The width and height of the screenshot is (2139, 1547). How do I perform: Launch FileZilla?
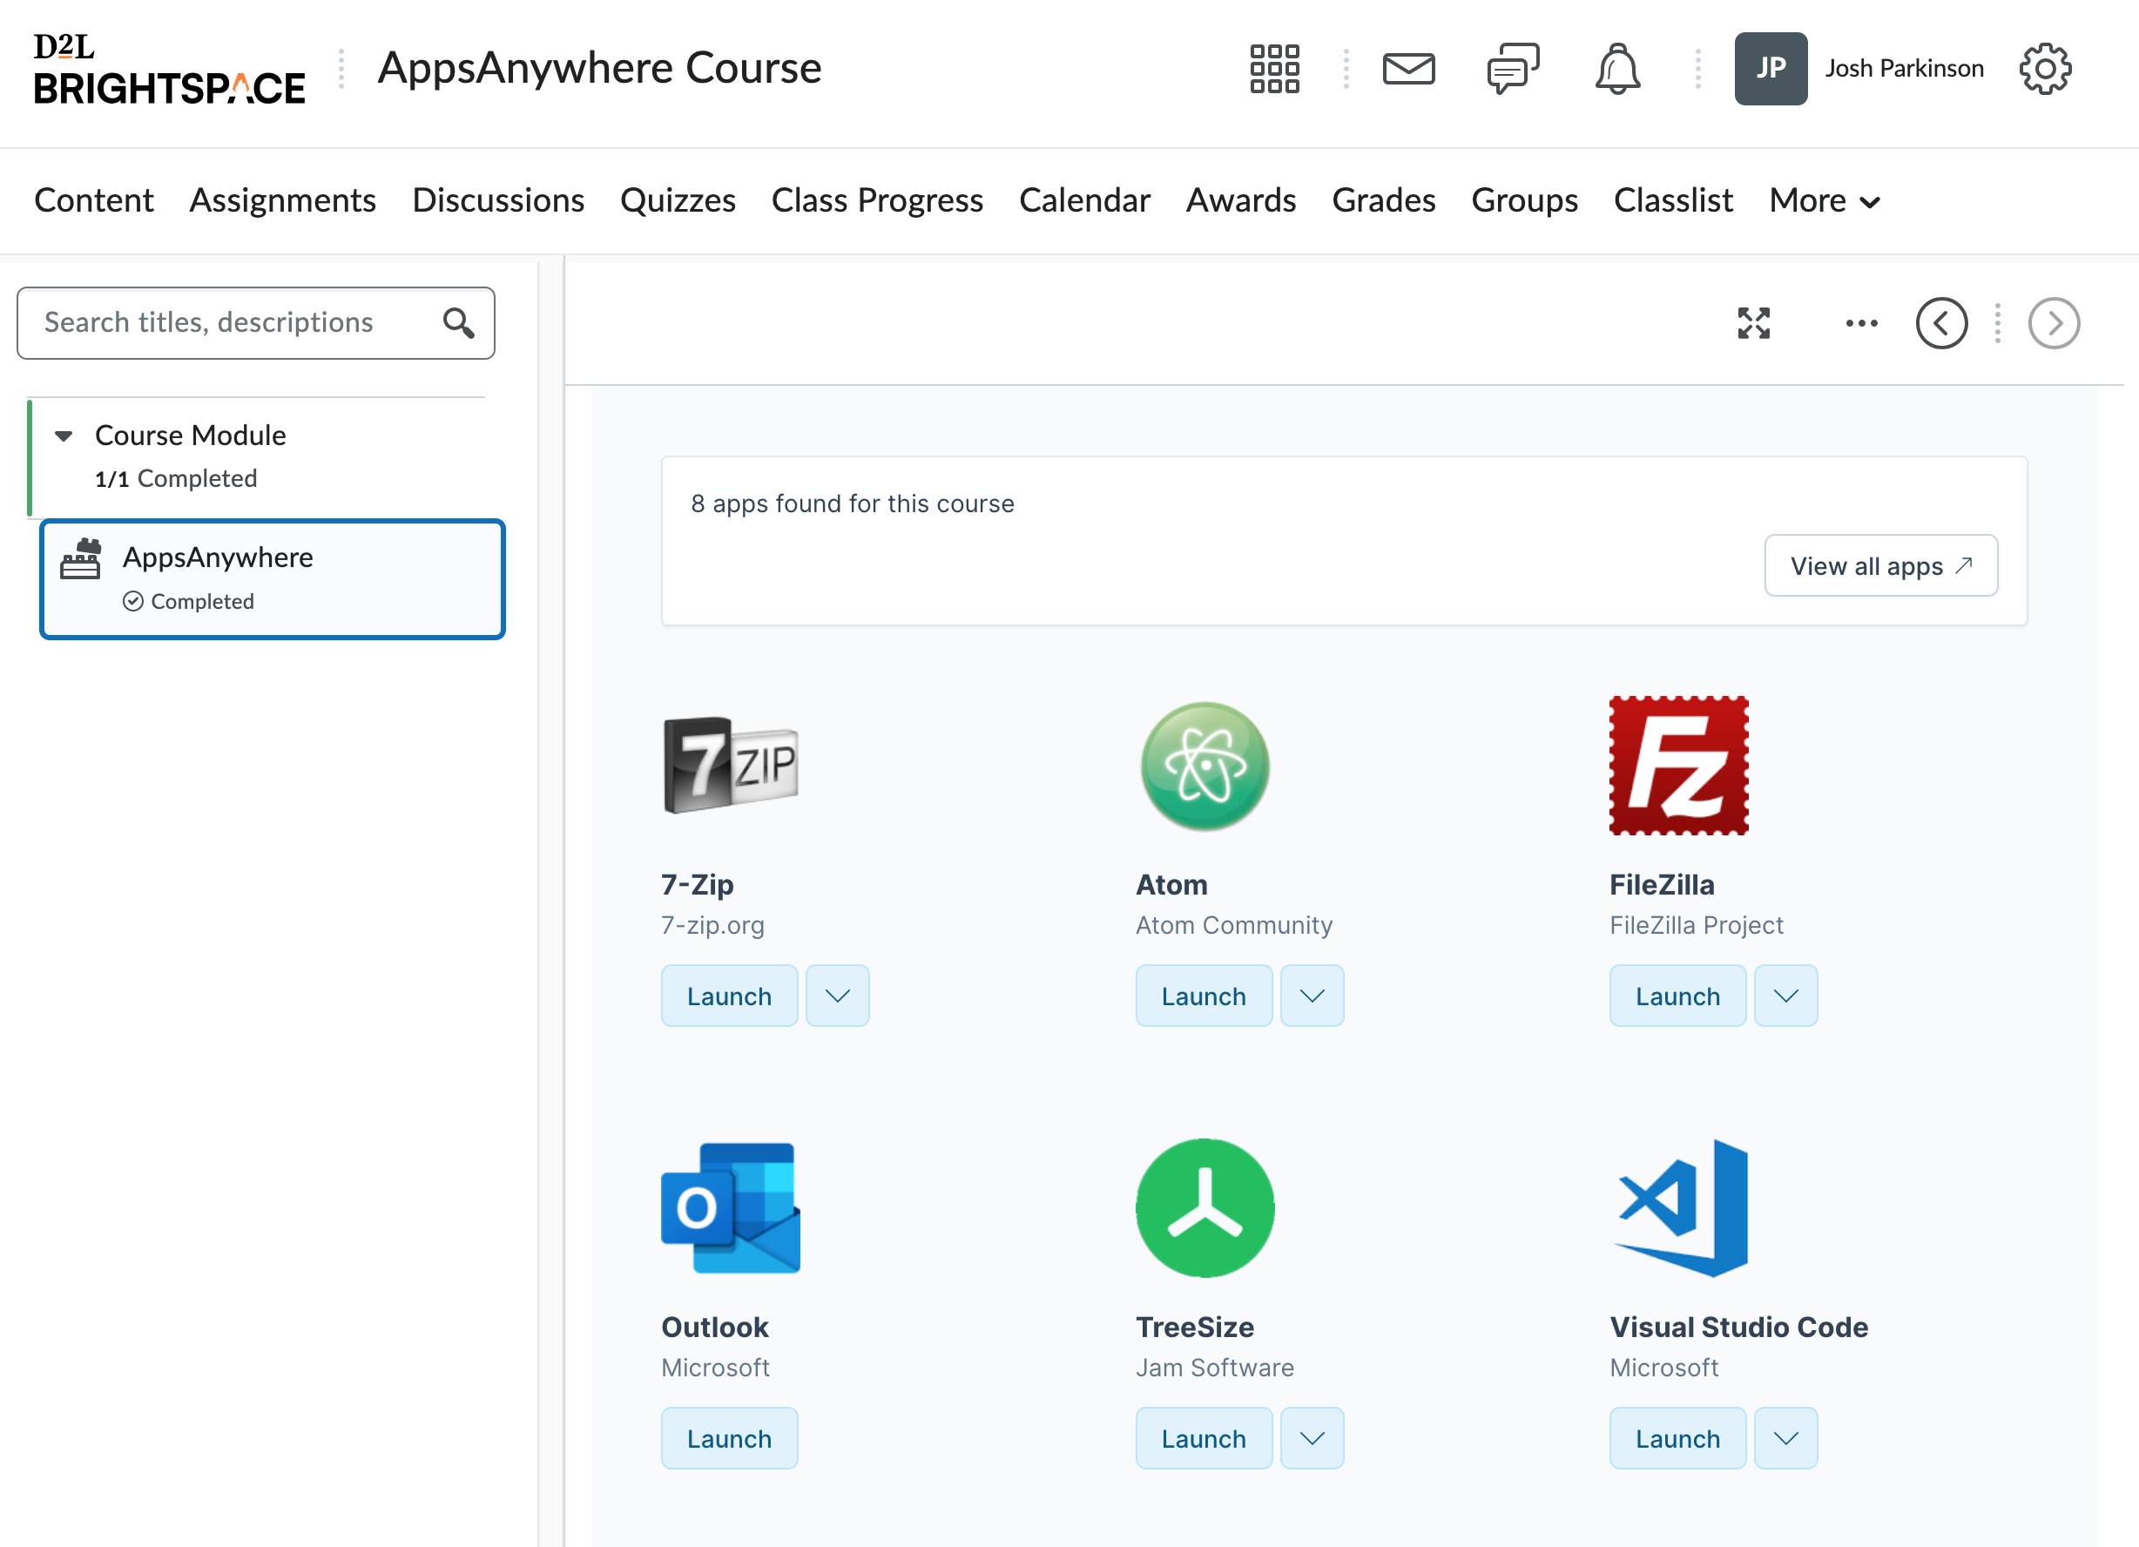tap(1677, 996)
